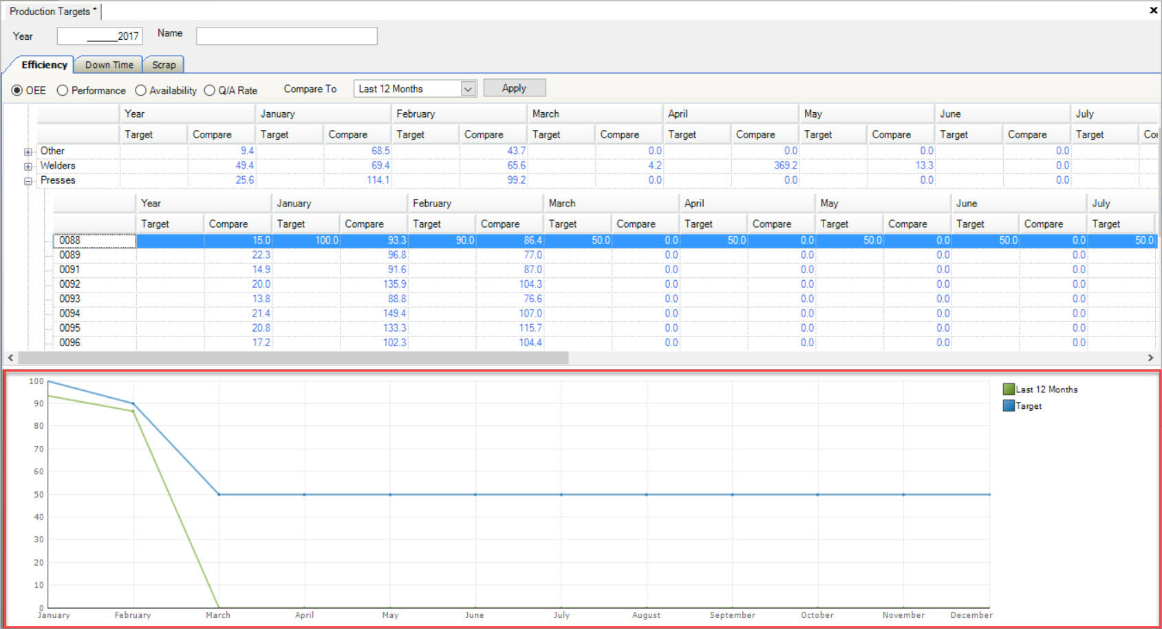Image resolution: width=1162 pixels, height=629 pixels.
Task: Click the January header in Presses subgrid
Action: click(340, 203)
